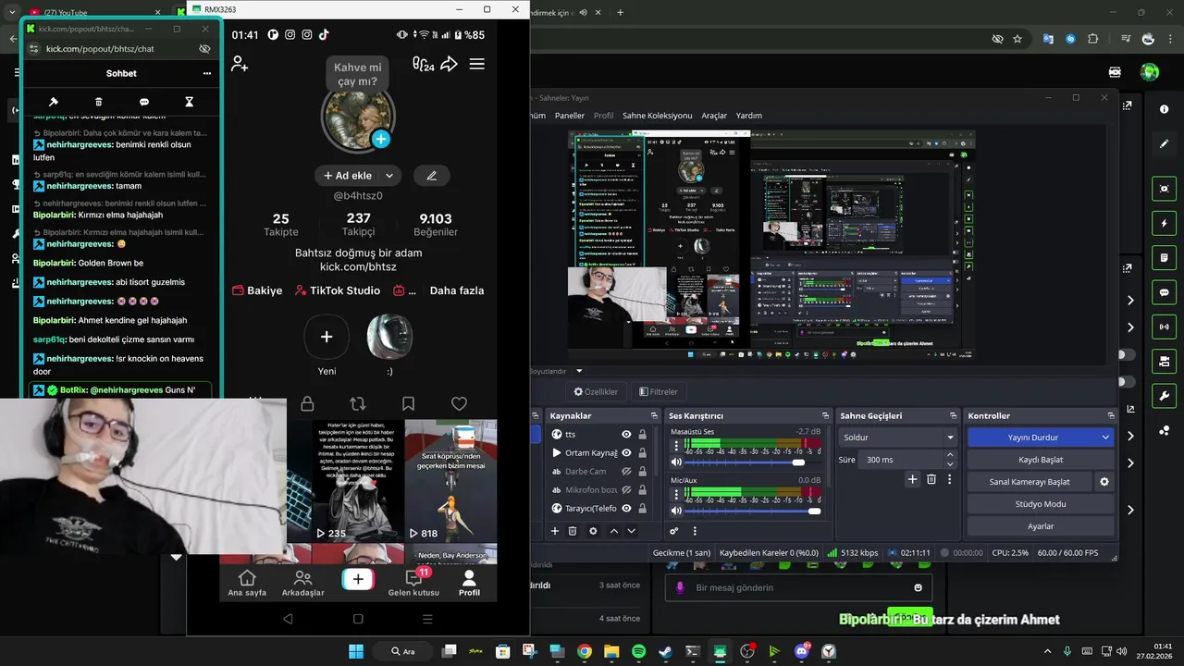Expand the Ad ekle chevron in TikTok
Image resolution: width=1184 pixels, height=666 pixels.
coord(389,176)
